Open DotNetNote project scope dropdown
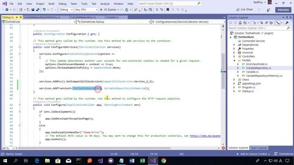This screenshot has height=165, width=294. click(39, 22)
